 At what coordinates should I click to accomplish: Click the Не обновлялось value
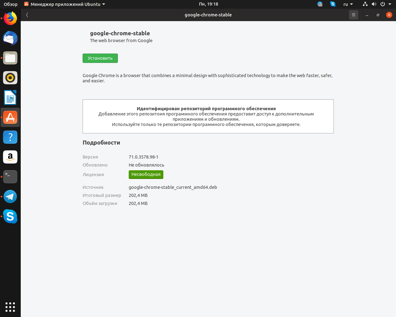pyautogui.click(x=146, y=165)
